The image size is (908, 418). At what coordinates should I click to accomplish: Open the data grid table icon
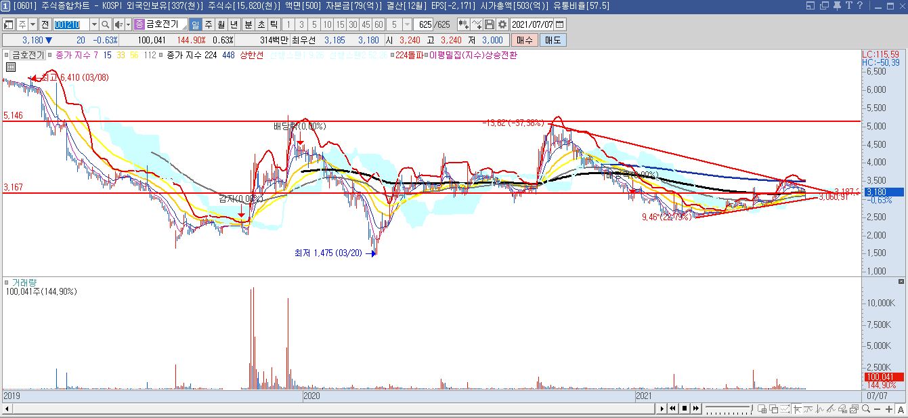point(11,67)
